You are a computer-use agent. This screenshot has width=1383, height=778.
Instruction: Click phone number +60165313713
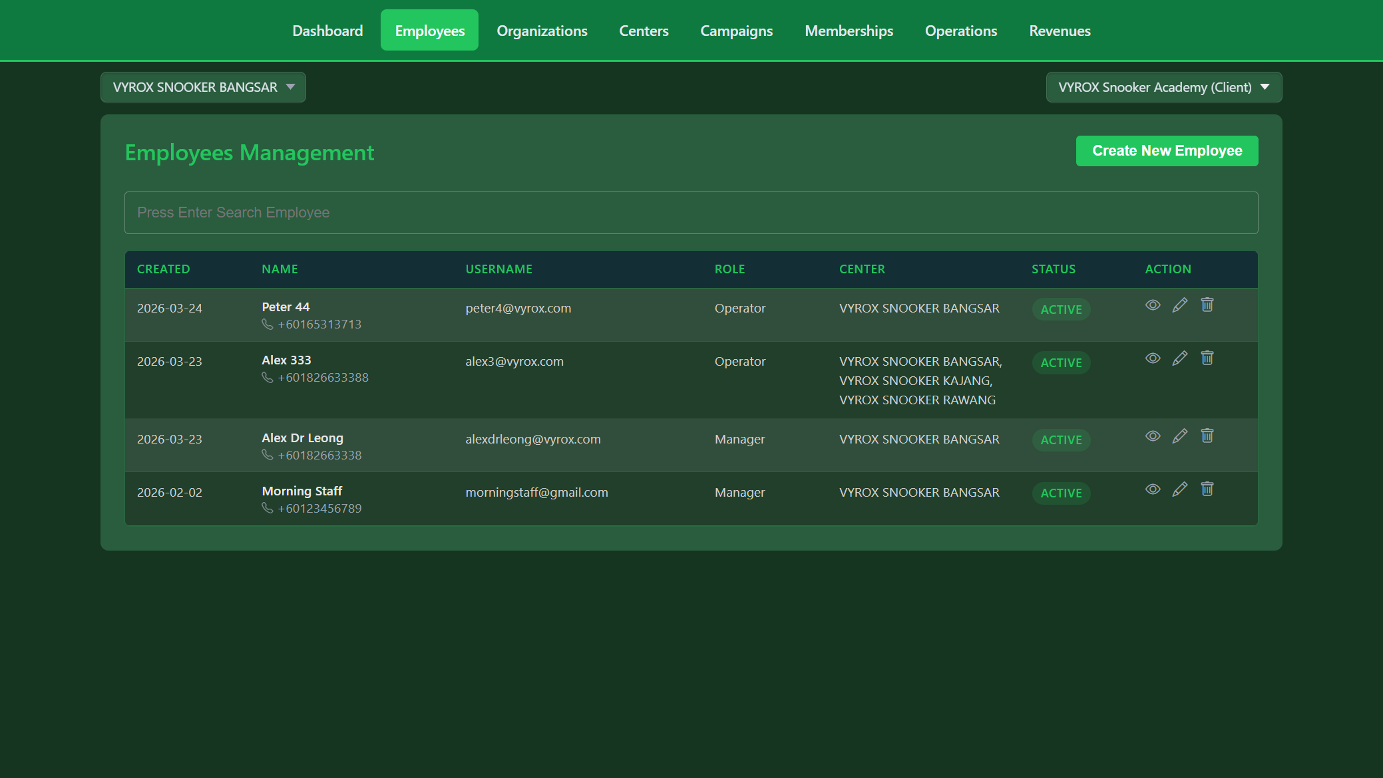[319, 324]
